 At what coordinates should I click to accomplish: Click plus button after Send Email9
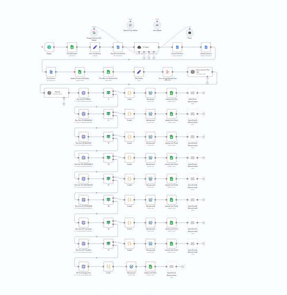[x=183, y=266]
